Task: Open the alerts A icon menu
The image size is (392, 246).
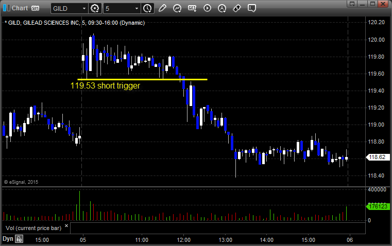Action: pos(221,8)
